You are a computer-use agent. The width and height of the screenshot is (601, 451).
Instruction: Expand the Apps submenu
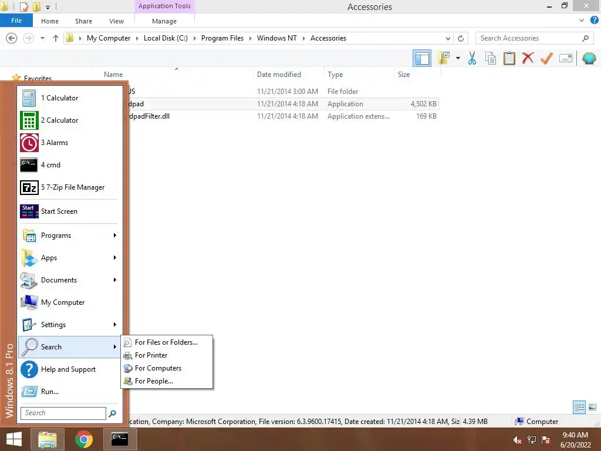pos(70,258)
